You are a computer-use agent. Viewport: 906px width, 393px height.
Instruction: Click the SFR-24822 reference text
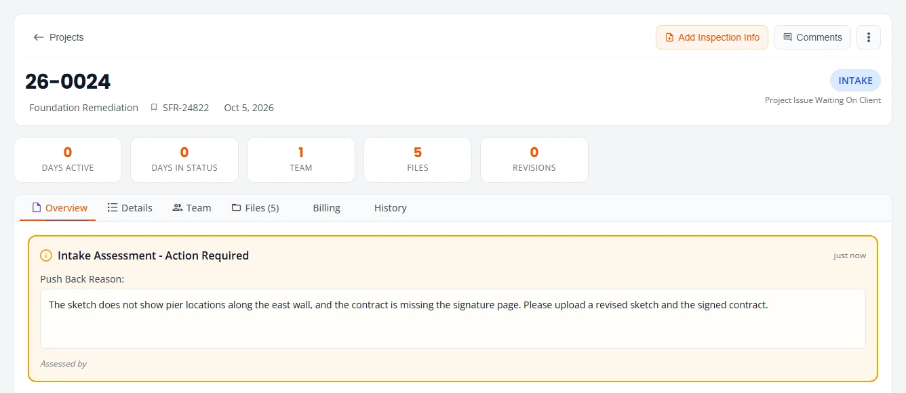tap(186, 108)
